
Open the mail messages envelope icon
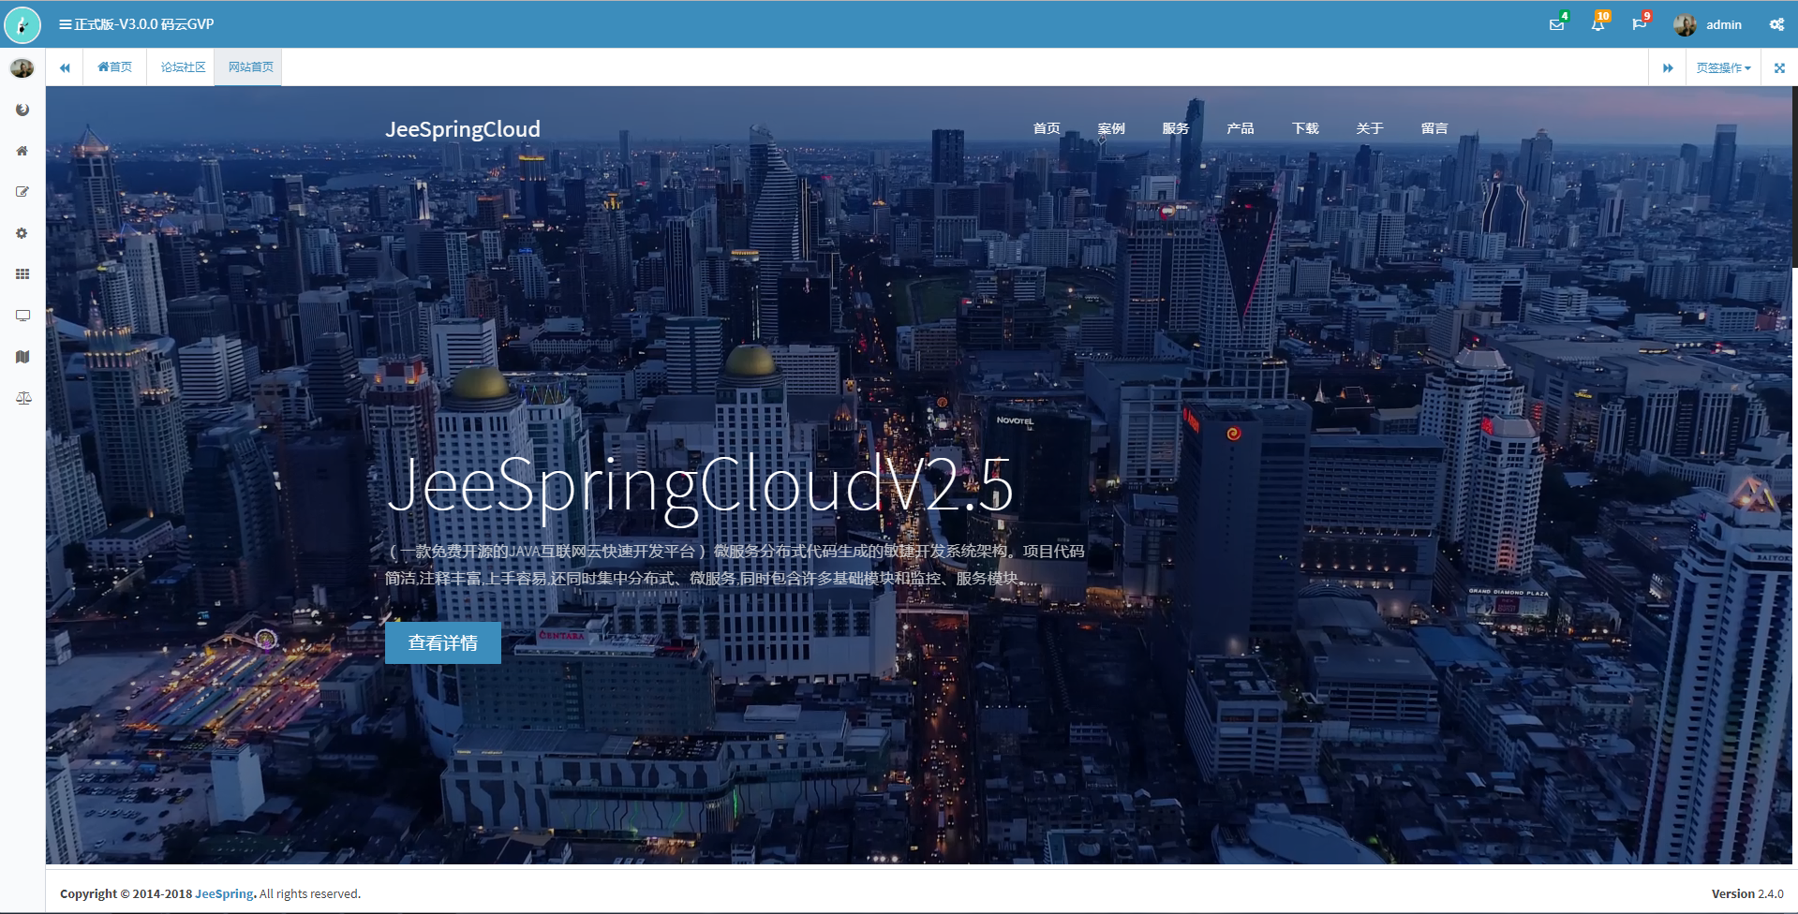(x=1556, y=25)
